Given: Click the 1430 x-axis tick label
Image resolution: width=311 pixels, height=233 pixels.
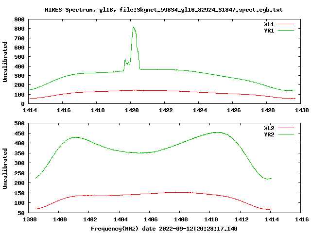Looking at the screenshot, I should (x=302, y=110).
